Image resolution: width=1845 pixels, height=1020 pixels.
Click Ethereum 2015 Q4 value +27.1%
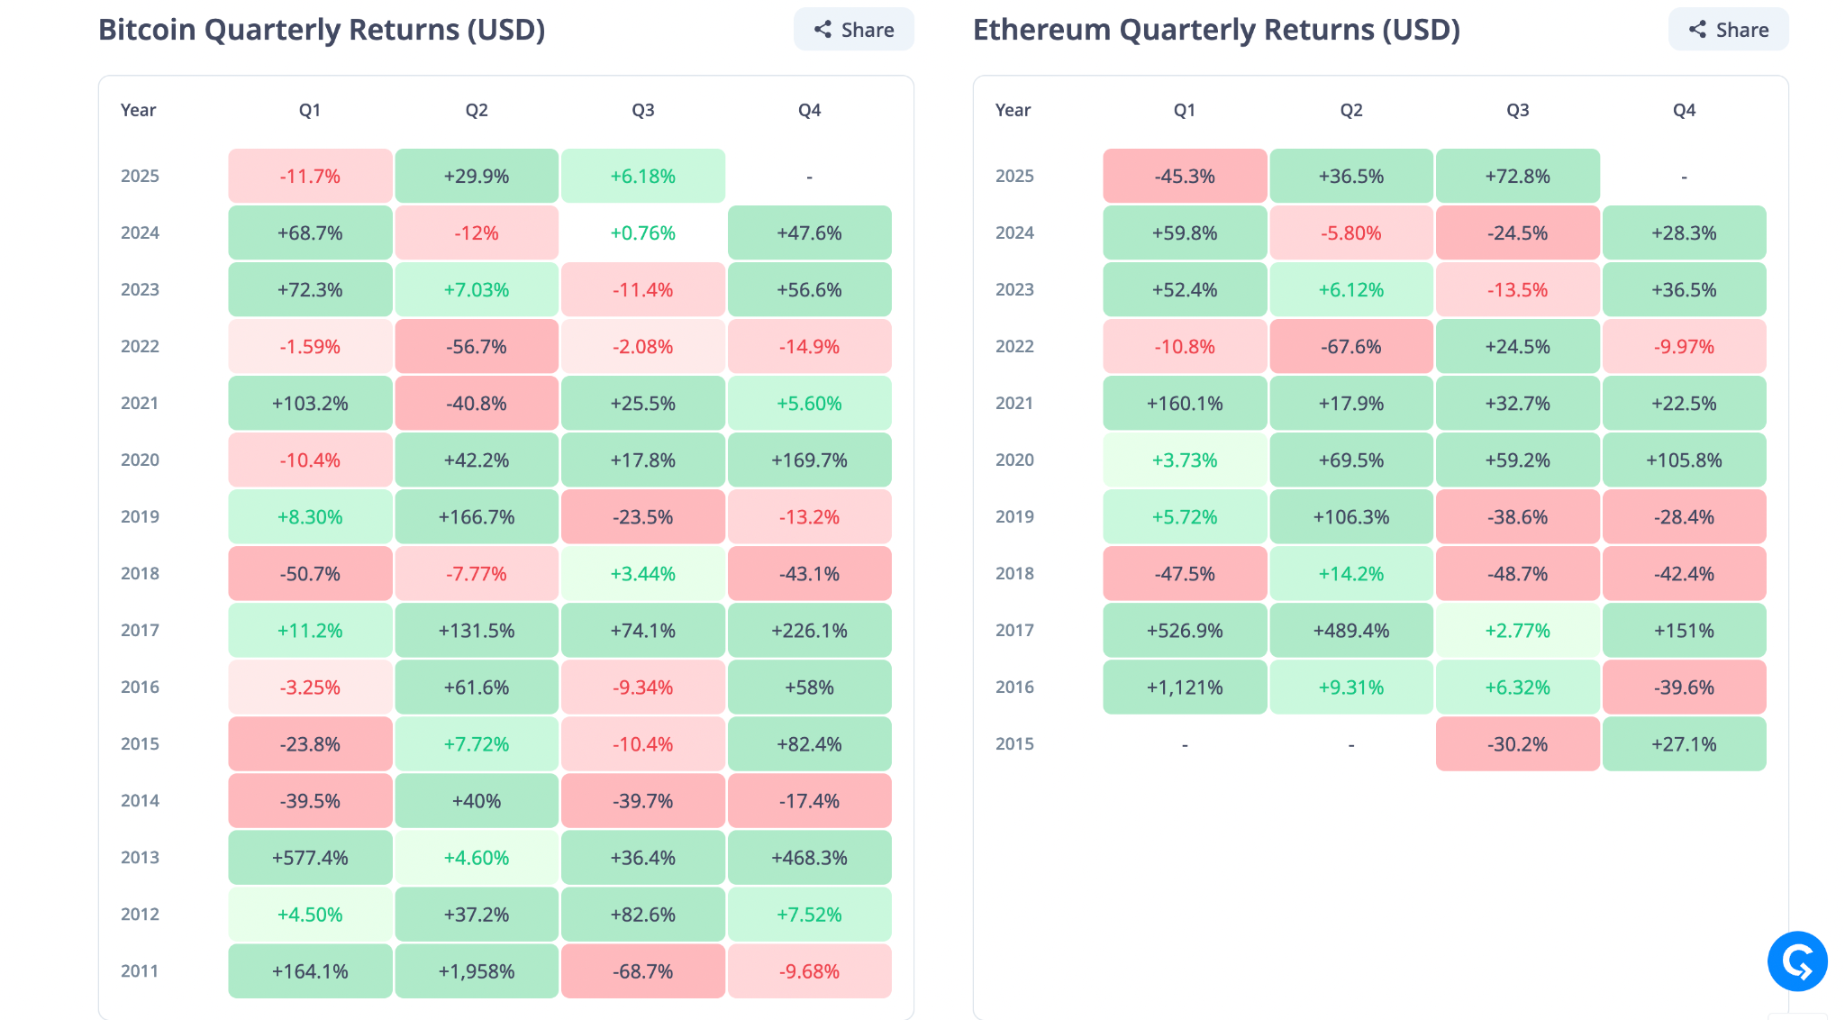(x=1685, y=743)
